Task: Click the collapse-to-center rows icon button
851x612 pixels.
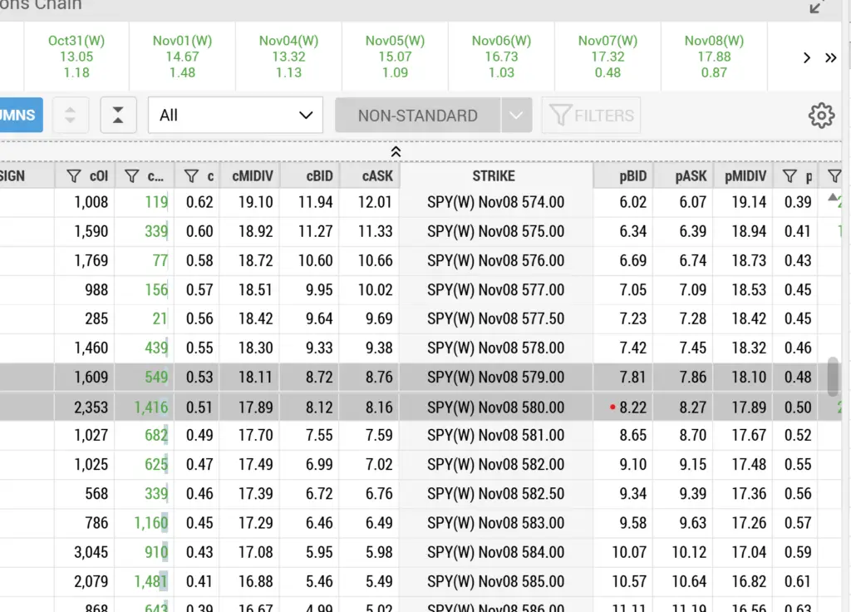Action: (x=118, y=115)
